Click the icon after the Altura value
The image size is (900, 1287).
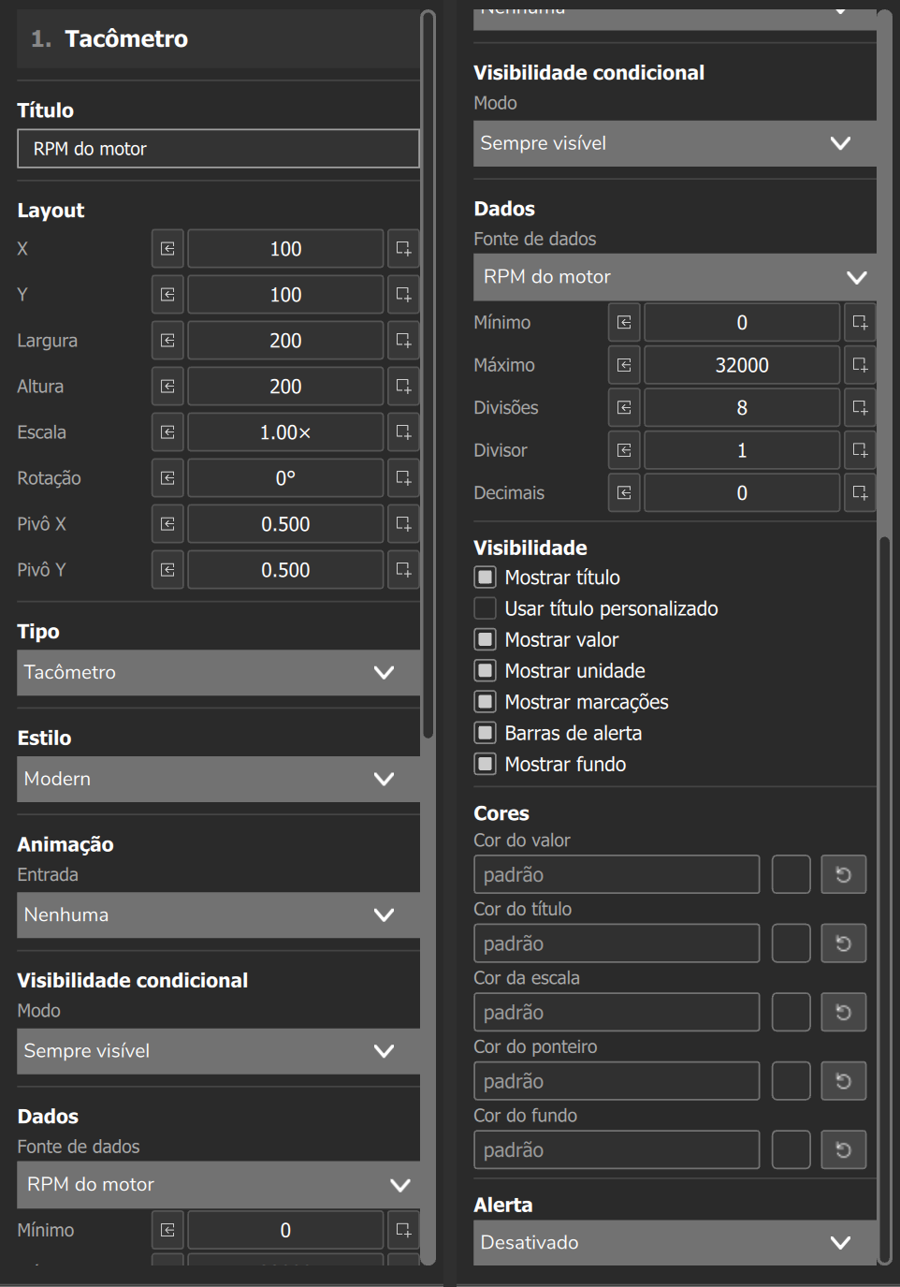pos(403,387)
